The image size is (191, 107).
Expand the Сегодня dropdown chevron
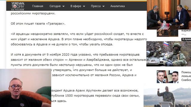pyautogui.click(x=64, y=6)
